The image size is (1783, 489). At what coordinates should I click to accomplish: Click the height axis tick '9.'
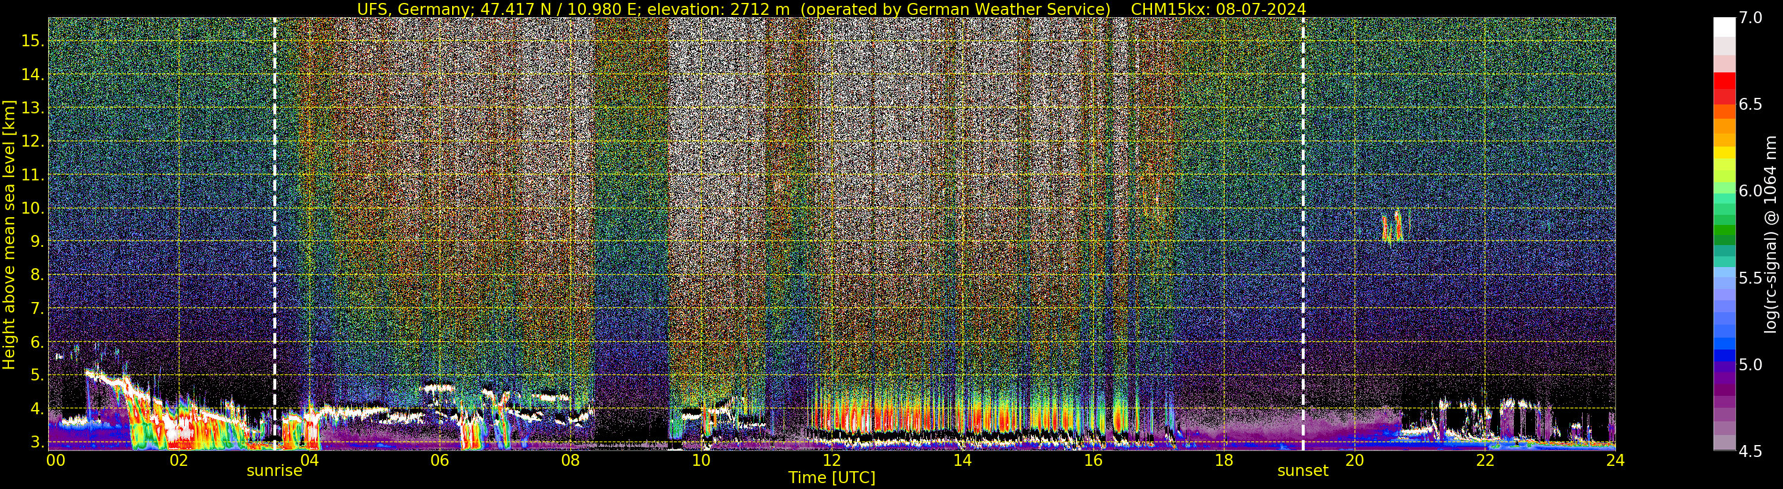click(37, 242)
